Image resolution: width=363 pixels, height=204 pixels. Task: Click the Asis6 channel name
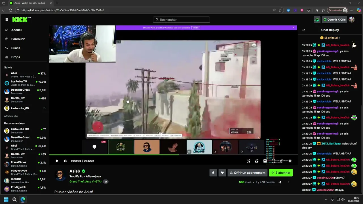[75, 171]
